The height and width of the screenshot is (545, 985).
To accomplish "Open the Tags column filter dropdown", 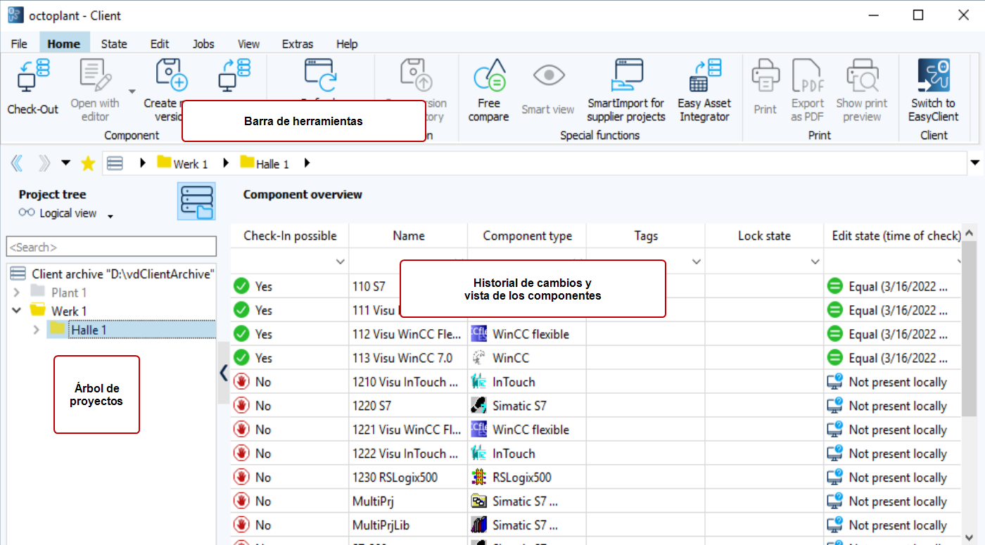I will pos(697,262).
